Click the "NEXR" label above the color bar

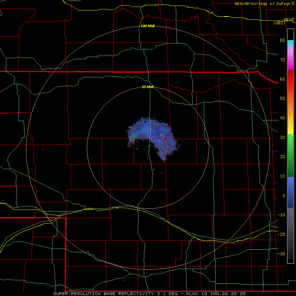[x=289, y=19]
